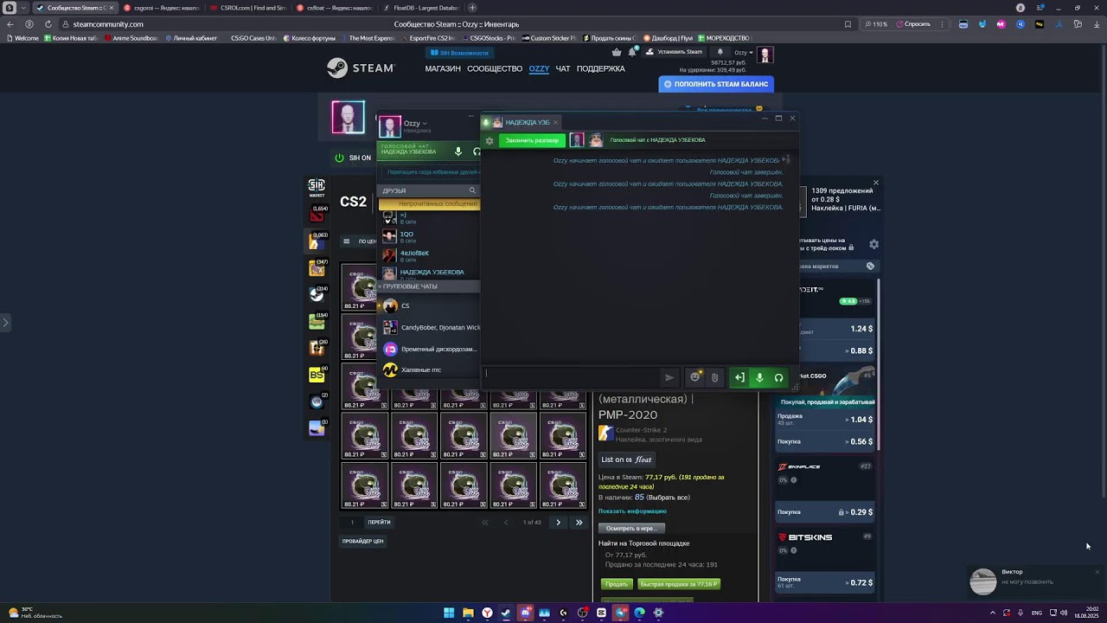This screenshot has width=1107, height=623.
Task: Open Временный дискордозам group chat
Action: [x=428, y=349]
